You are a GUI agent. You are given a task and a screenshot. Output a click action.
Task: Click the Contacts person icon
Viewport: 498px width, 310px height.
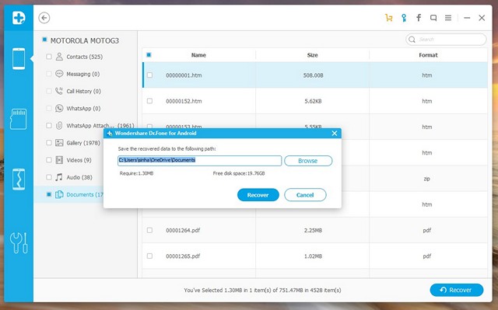pos(59,57)
